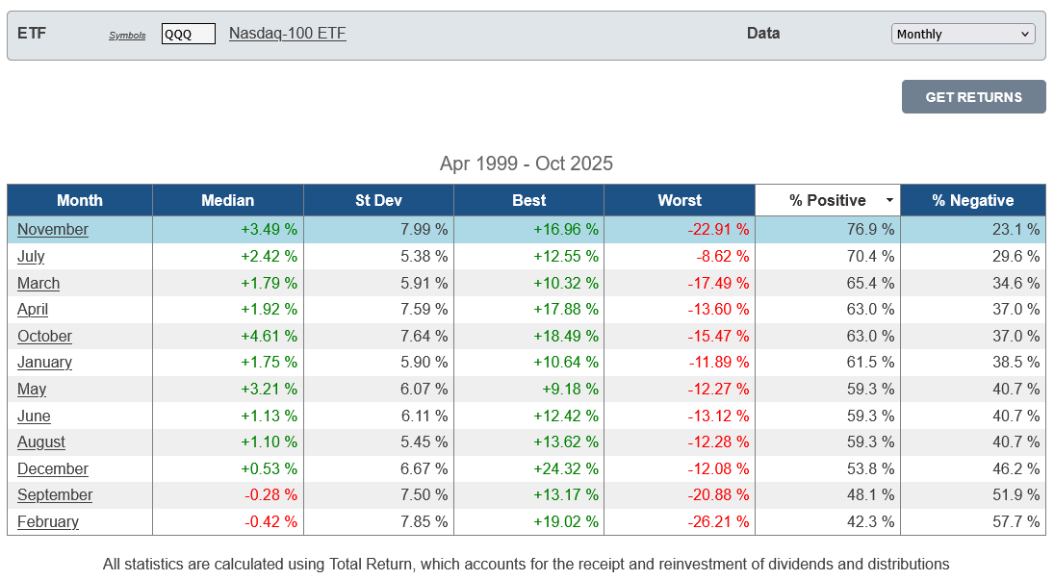The height and width of the screenshot is (580, 1054).
Task: Open the Monthly data dropdown
Action: (963, 34)
